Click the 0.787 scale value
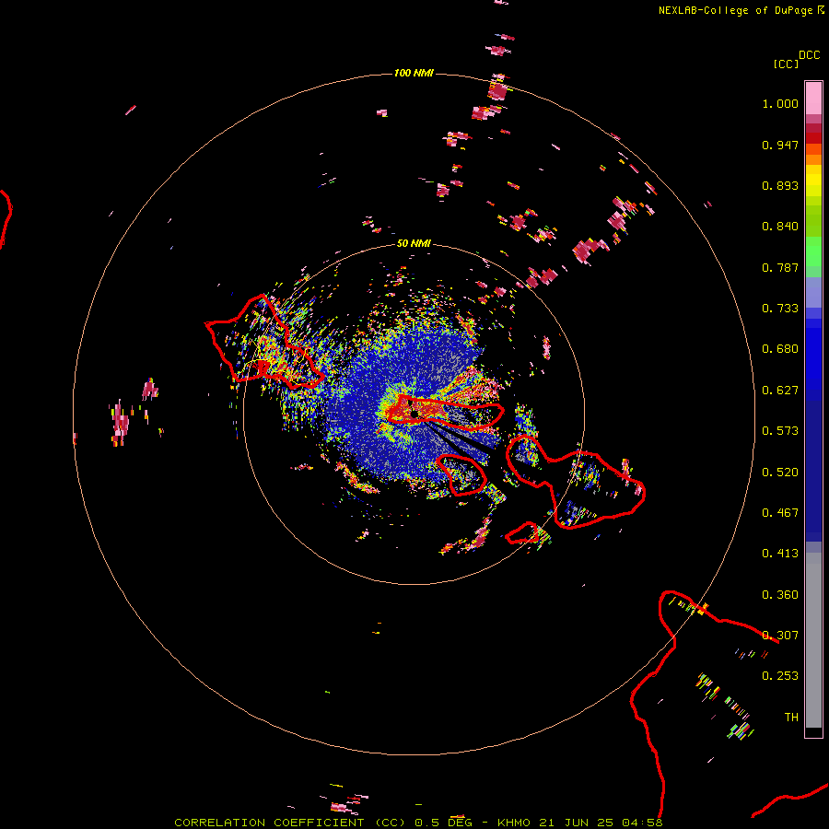This screenshot has height=829, width=829. point(780,267)
